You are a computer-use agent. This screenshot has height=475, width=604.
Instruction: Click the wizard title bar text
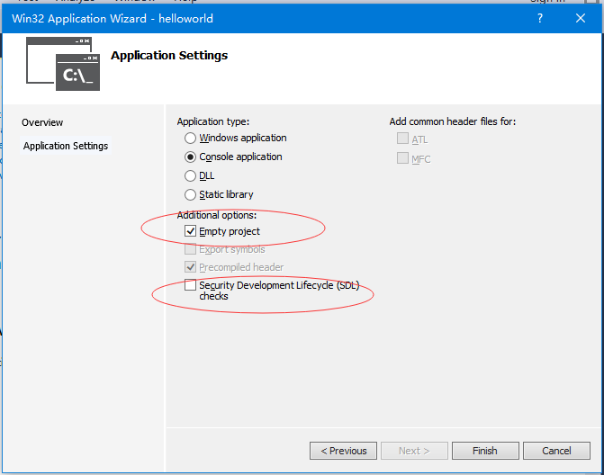click(113, 18)
